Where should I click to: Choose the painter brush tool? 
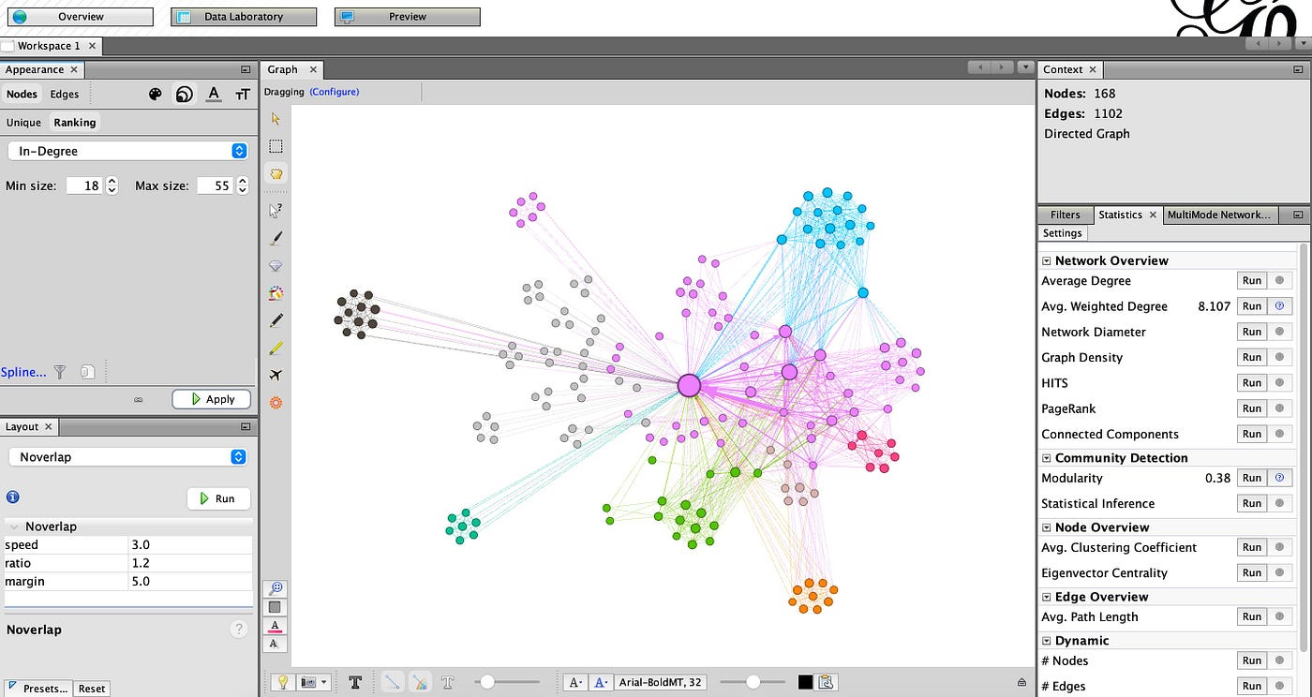276,239
